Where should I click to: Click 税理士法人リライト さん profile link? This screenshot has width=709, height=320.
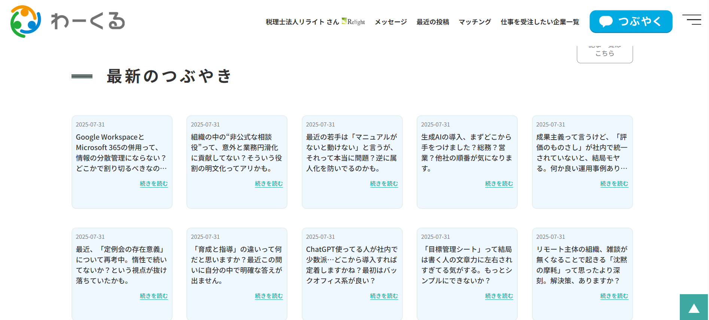pyautogui.click(x=302, y=22)
